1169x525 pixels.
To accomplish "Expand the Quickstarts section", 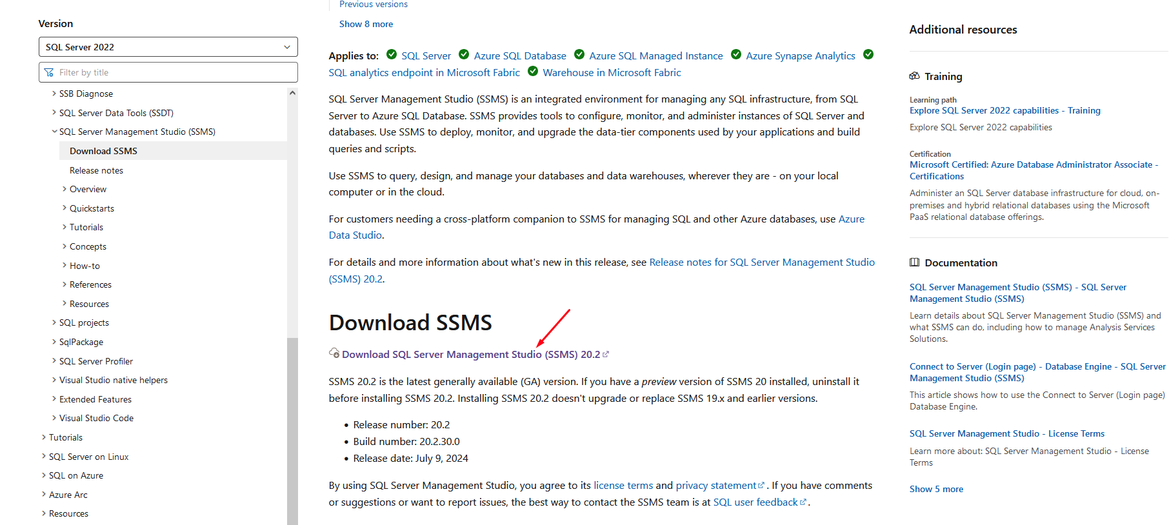I will [x=65, y=208].
